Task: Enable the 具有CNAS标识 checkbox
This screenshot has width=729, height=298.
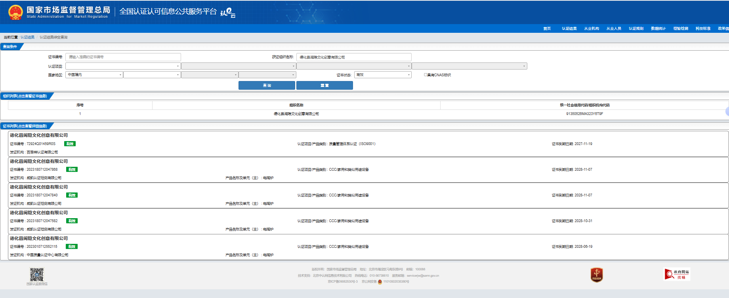Action: click(426, 75)
